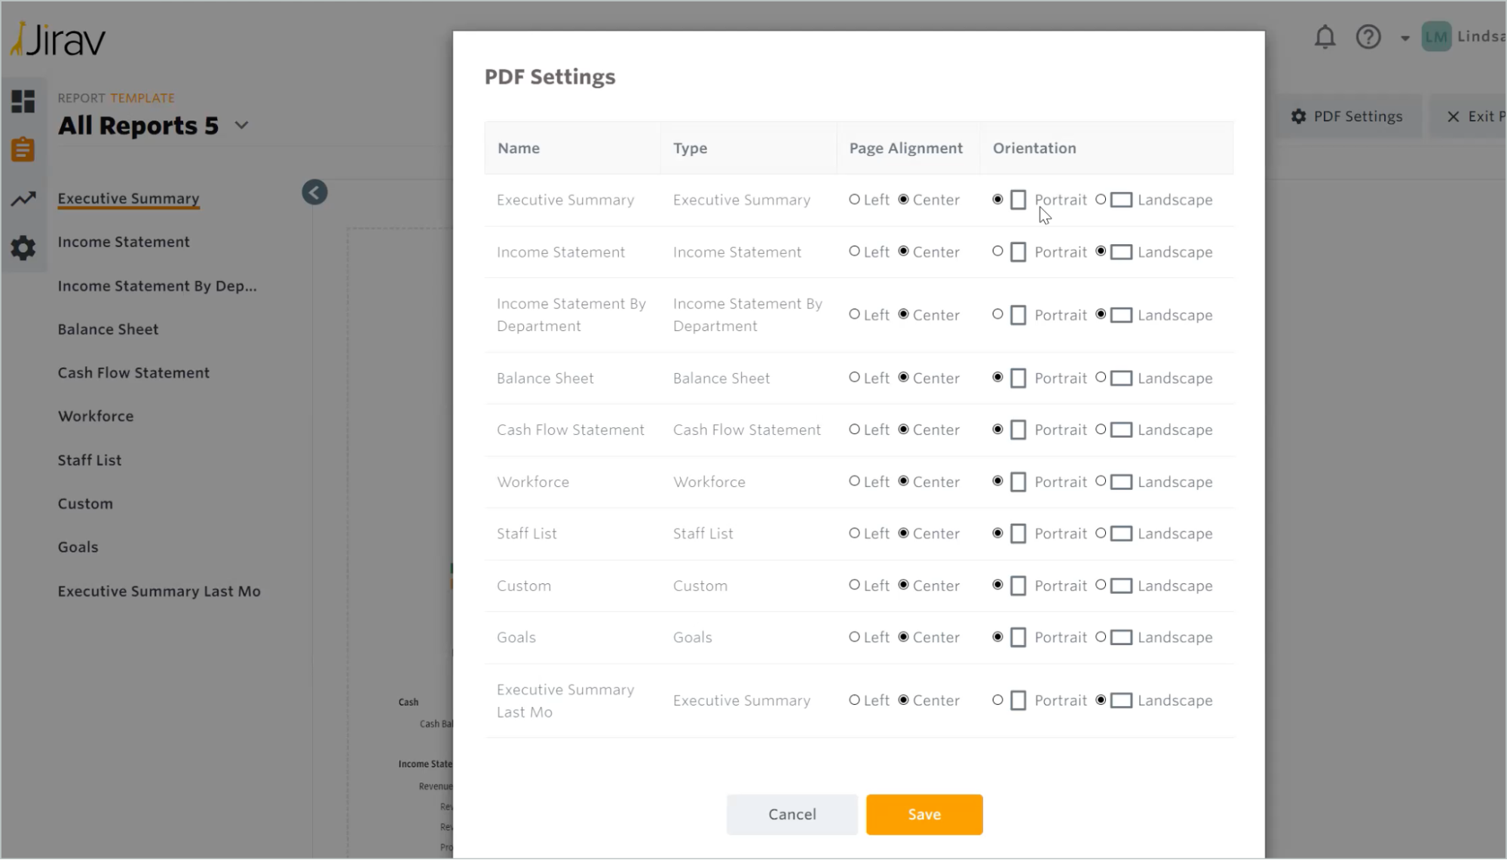Set Workforce row orientation to Landscape

[1101, 482]
